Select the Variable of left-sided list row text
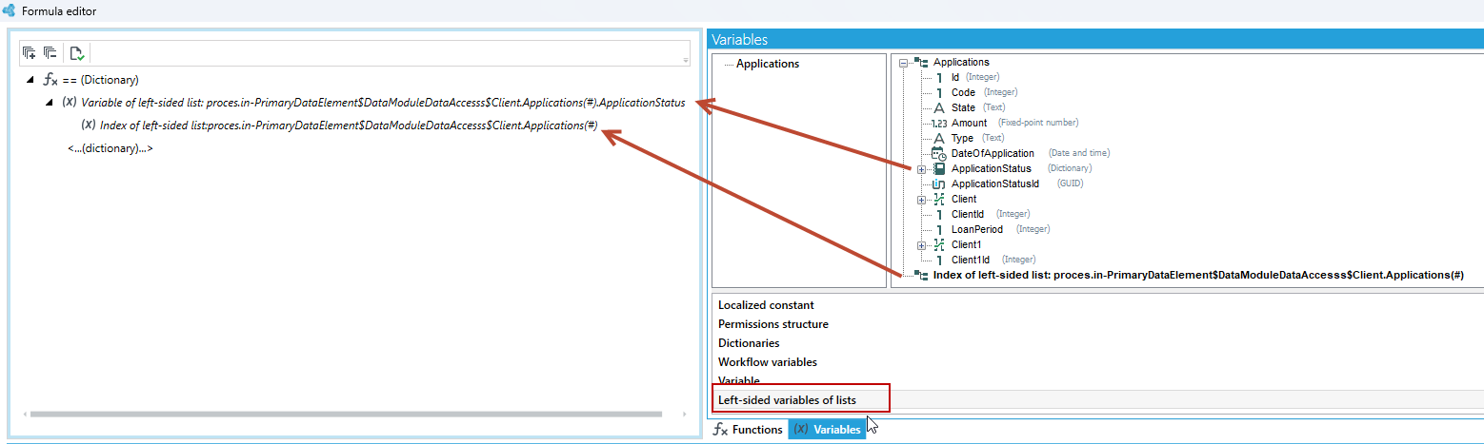The height and width of the screenshot is (444, 1484). [x=383, y=103]
